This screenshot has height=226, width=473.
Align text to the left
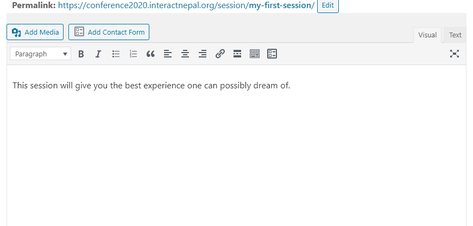[x=168, y=54]
